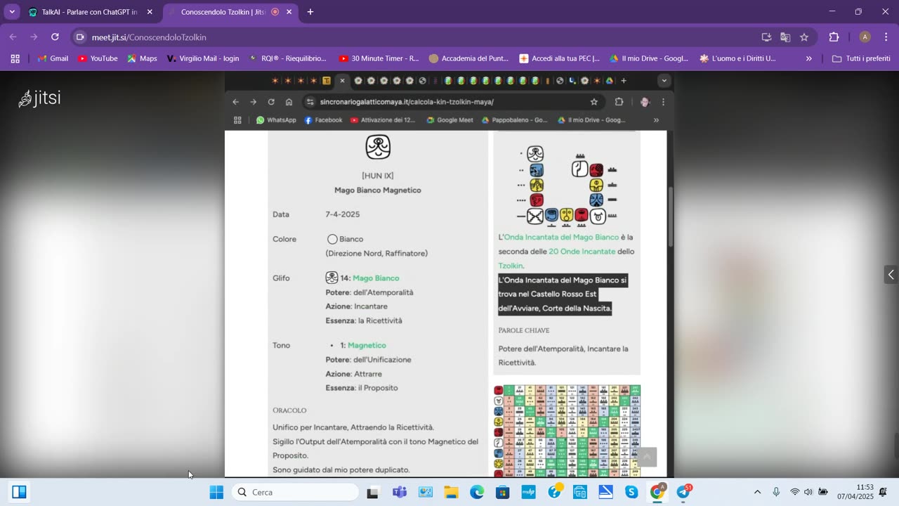Click the Mago Bianco glyph link
Viewport: 899px width, 506px height.
[x=376, y=278]
